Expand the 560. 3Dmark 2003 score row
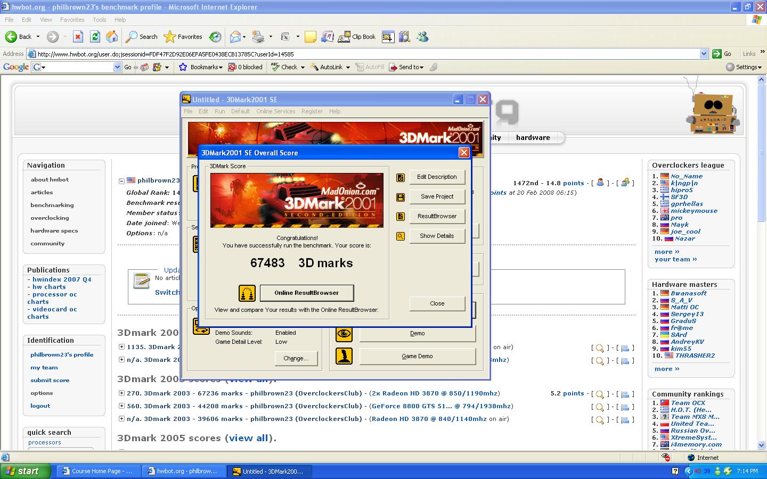Viewport: 767px width, 479px height. coord(121,406)
